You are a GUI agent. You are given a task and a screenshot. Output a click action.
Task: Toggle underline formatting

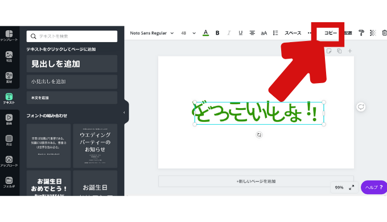(240, 33)
